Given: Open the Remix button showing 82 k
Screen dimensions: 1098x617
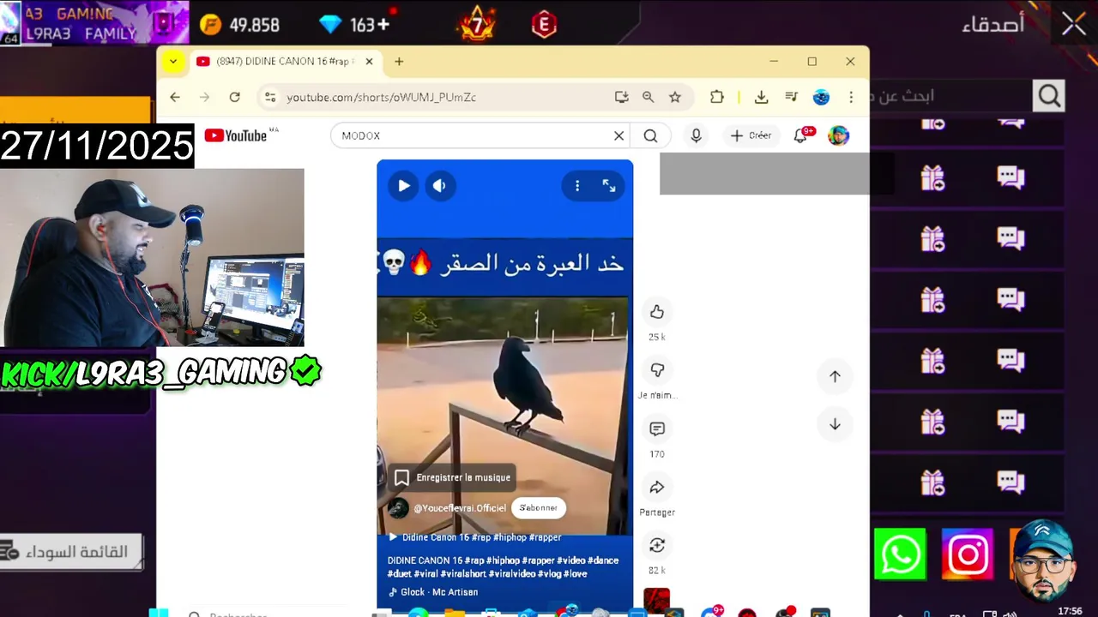Looking at the screenshot, I should pyautogui.click(x=657, y=545).
